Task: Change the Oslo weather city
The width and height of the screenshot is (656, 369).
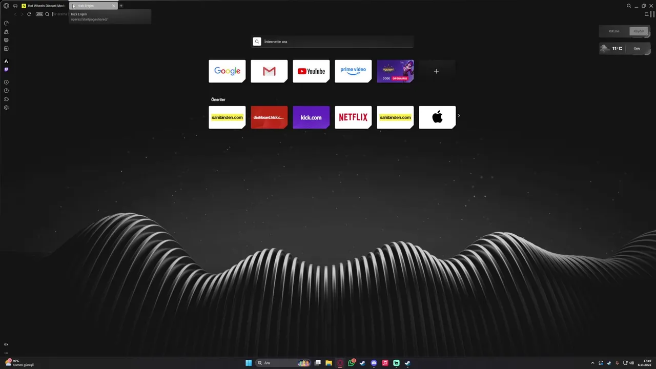Action: coord(637,49)
